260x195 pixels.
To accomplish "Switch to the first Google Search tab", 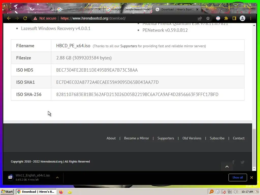I will coord(78,9).
